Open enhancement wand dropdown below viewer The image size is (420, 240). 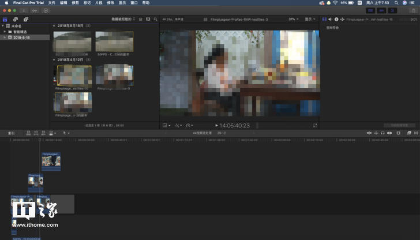[178, 125]
